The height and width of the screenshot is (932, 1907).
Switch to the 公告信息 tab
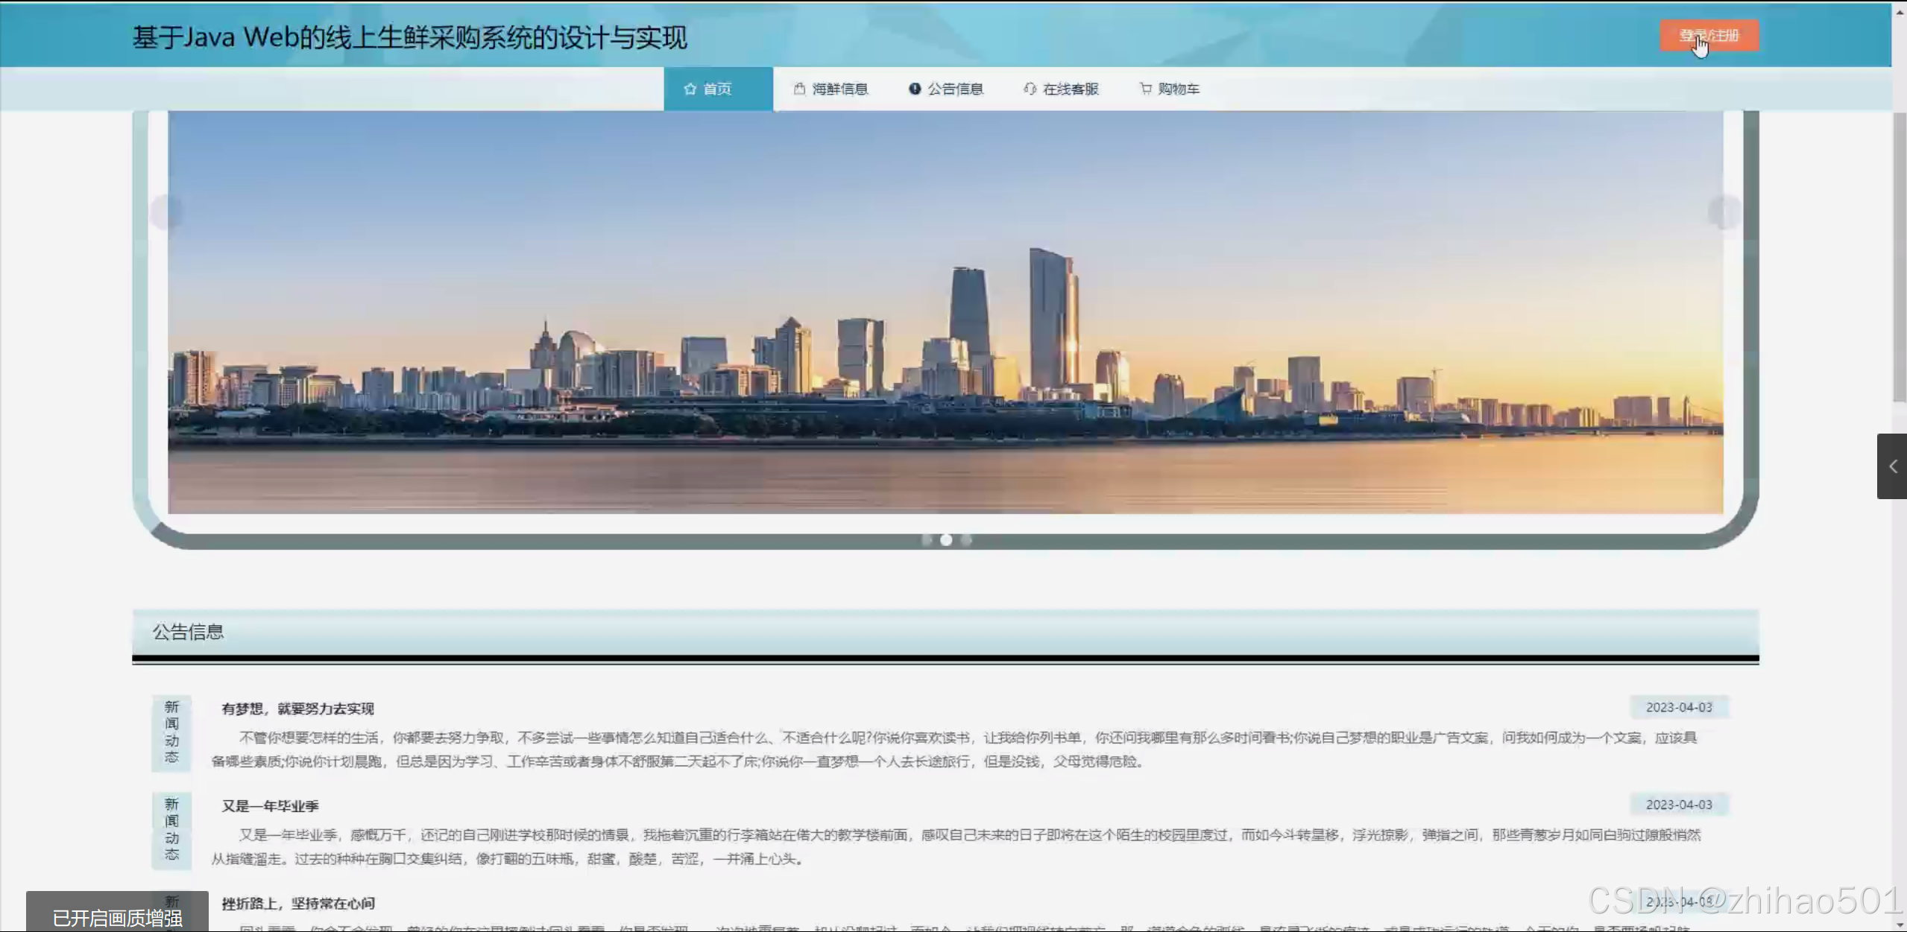pos(956,89)
